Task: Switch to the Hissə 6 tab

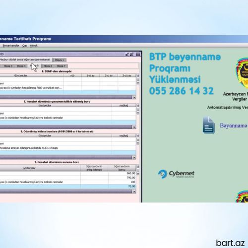Action: click(x=48, y=66)
